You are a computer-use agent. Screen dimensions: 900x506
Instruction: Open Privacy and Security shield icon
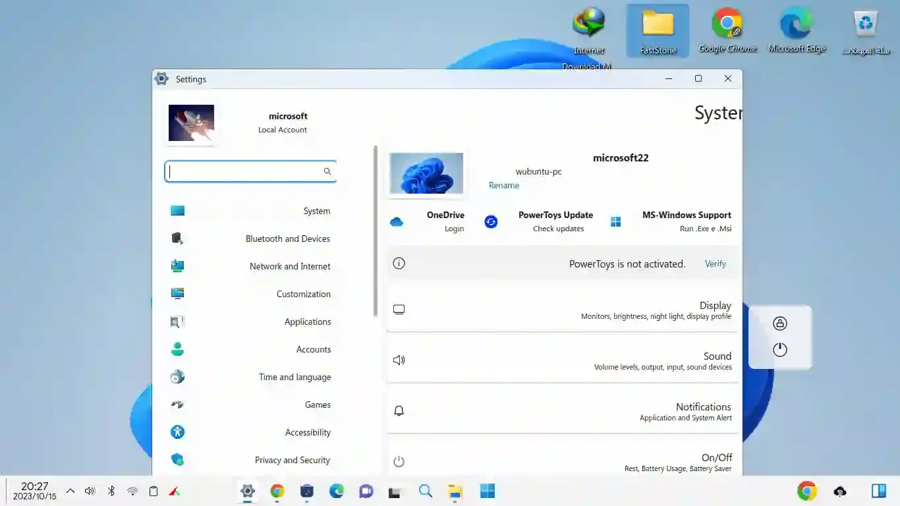(x=177, y=460)
